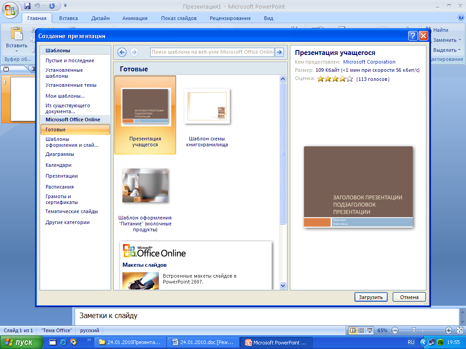Image resolution: width=466 pixels, height=349 pixels.
Task: Open the Презентации category
Action: click(61, 176)
